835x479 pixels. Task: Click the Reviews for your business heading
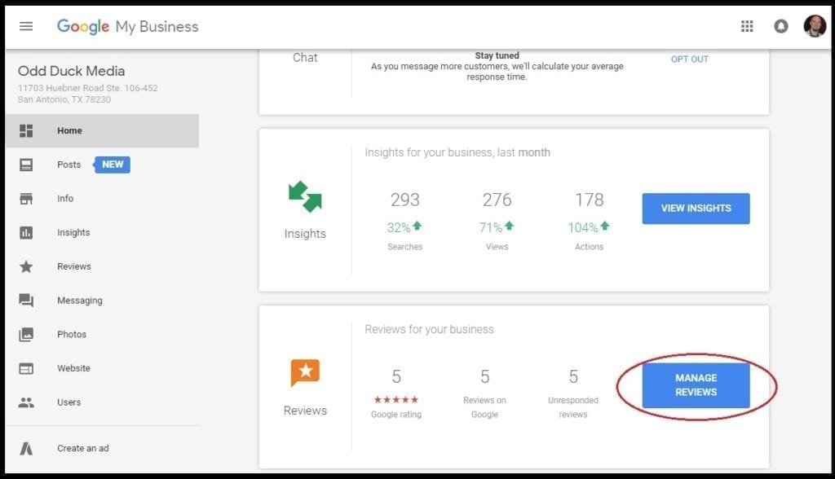(x=429, y=329)
